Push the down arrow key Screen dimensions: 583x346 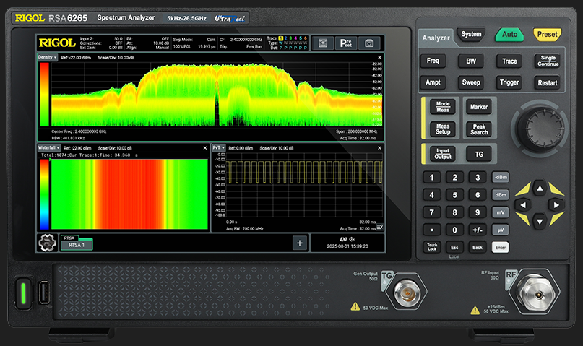coord(540,222)
